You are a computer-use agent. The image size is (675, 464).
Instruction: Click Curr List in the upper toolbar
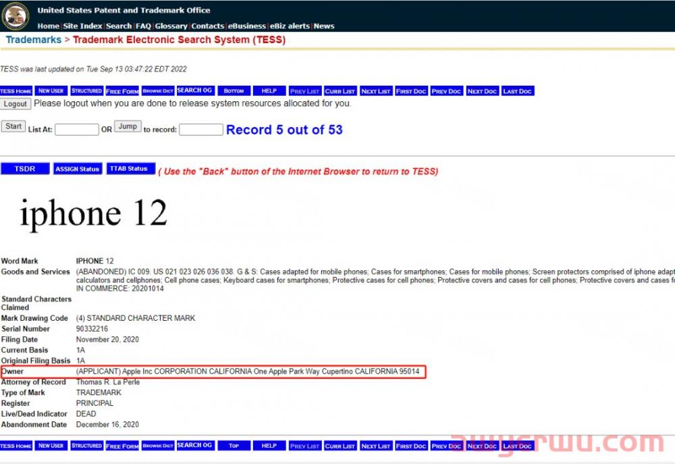(x=340, y=91)
